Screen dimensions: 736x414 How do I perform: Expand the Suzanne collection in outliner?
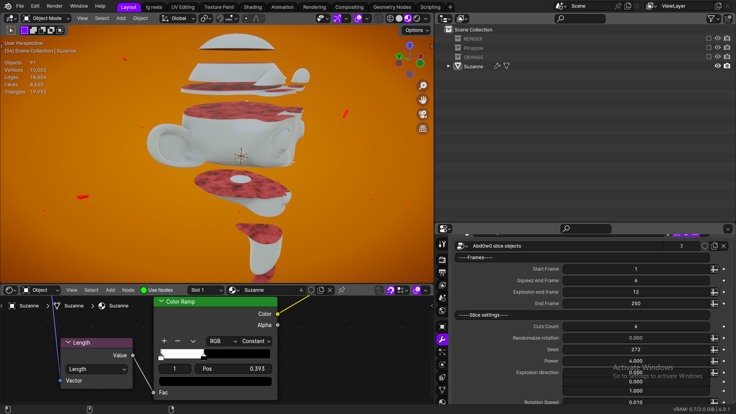tap(448, 66)
